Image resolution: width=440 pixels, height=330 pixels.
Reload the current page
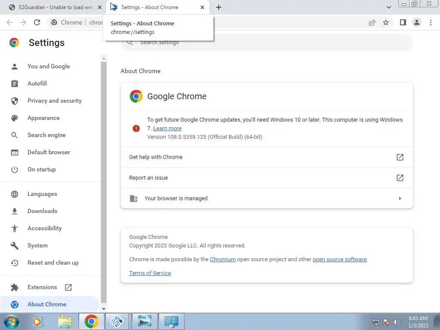click(37, 22)
